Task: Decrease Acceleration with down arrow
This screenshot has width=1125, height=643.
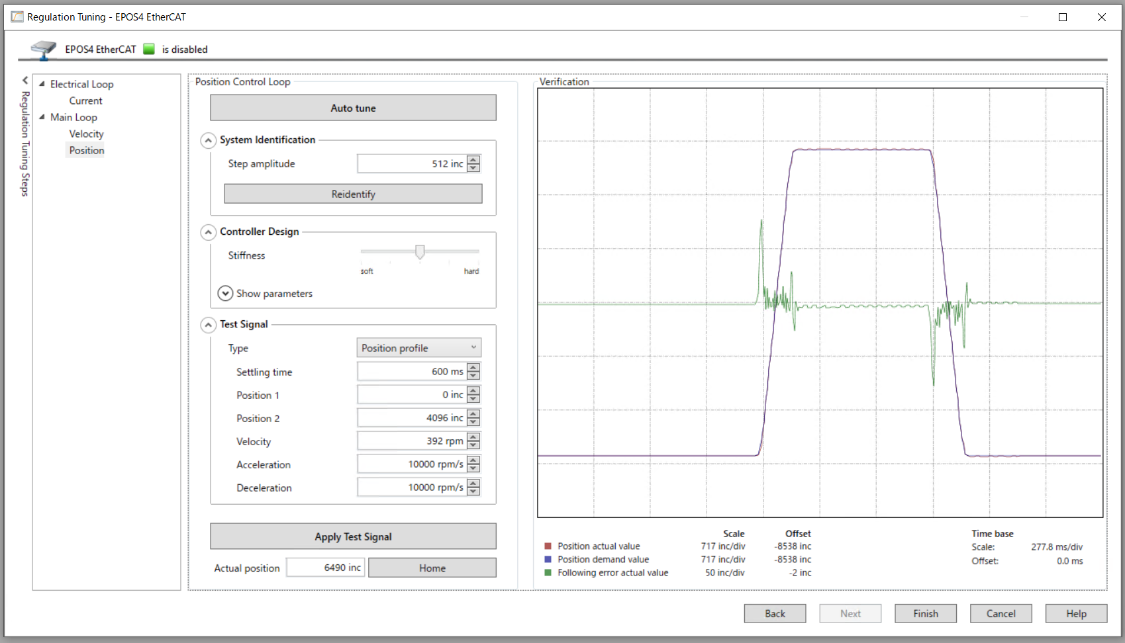Action: click(x=473, y=469)
